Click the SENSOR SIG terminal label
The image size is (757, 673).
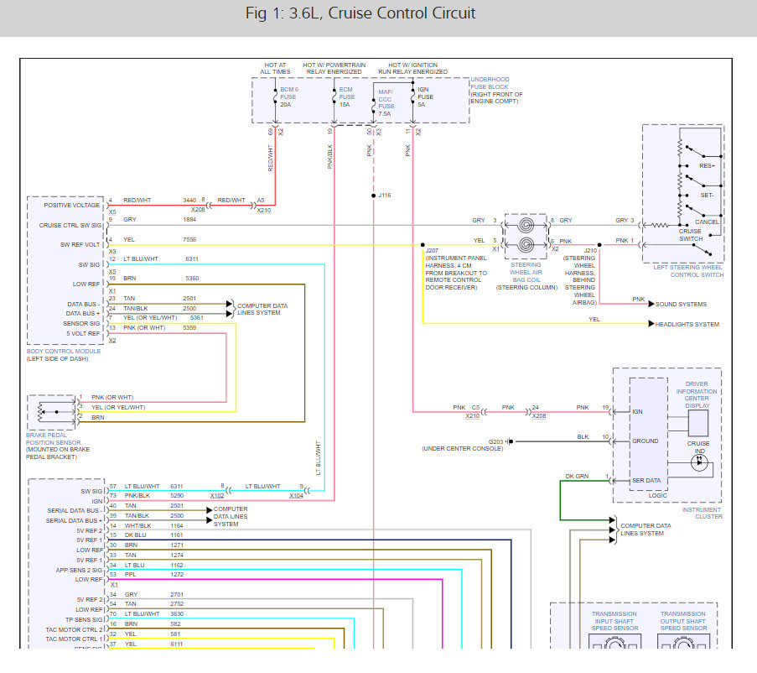point(81,324)
